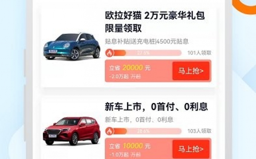Click the 28.5% claim progress bar
The width and height of the screenshot is (256, 159).
pyautogui.click(x=143, y=131)
